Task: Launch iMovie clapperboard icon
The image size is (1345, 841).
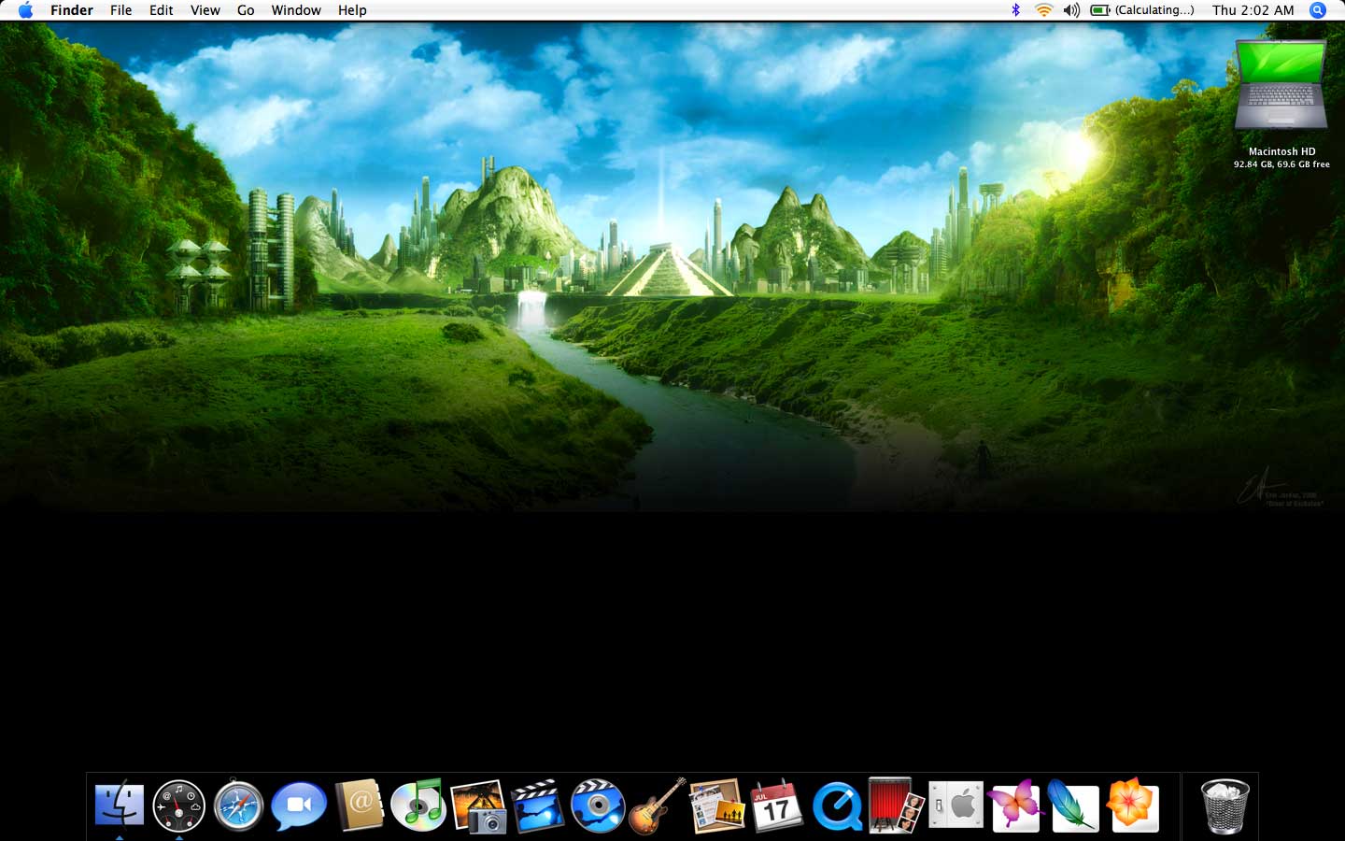Action: 538,805
